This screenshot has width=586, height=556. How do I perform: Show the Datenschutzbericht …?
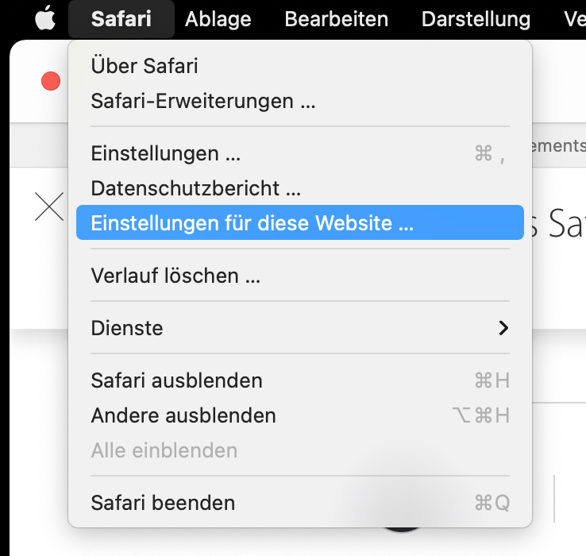196,188
